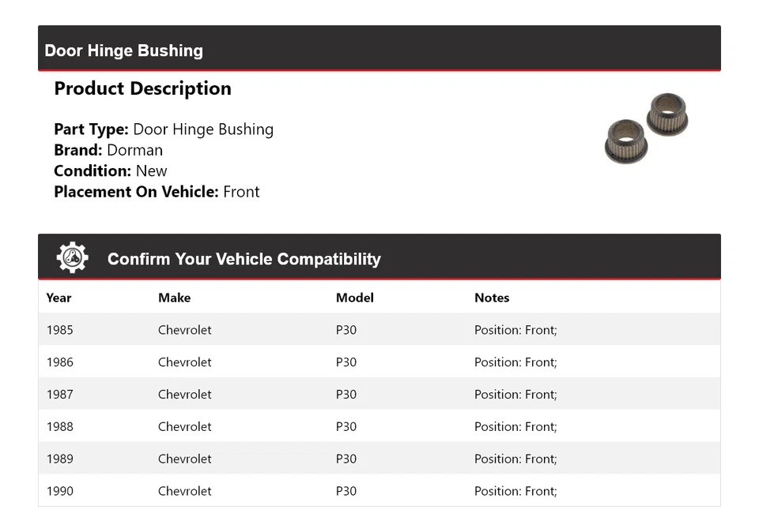Click the gear compatibility icon
Image resolution: width=759 pixels, height=532 pixels.
click(x=72, y=258)
